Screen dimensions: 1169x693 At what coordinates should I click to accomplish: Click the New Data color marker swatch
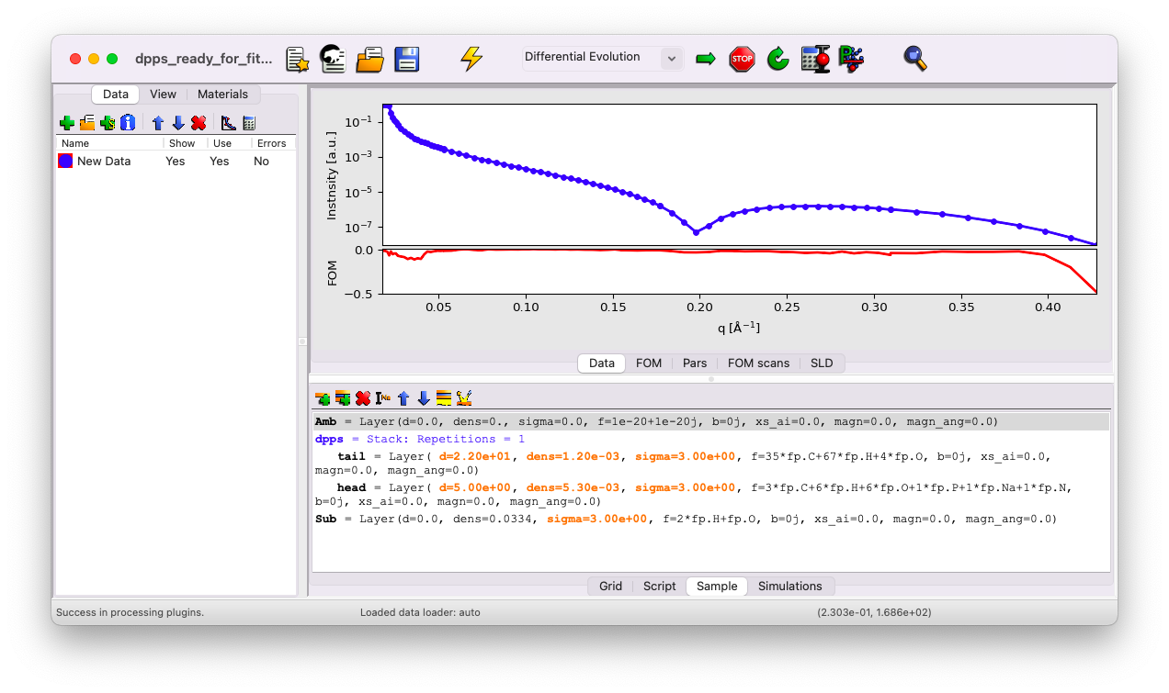(65, 161)
